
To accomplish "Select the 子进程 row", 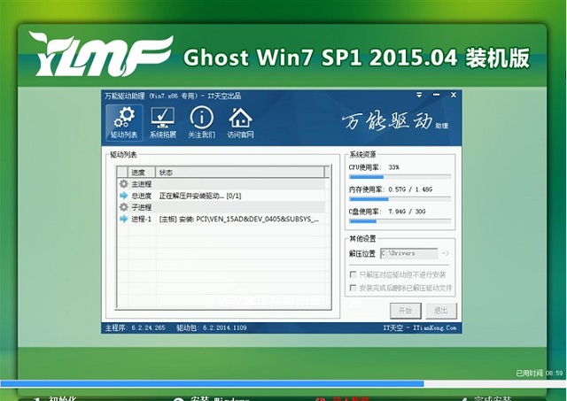I will [221, 207].
